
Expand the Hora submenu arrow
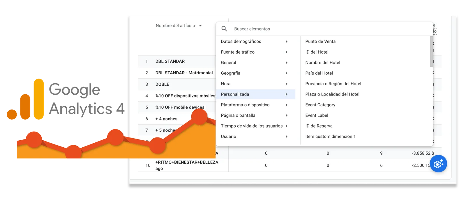click(287, 84)
